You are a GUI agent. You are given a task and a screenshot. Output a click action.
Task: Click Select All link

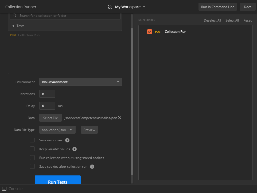click(x=232, y=20)
